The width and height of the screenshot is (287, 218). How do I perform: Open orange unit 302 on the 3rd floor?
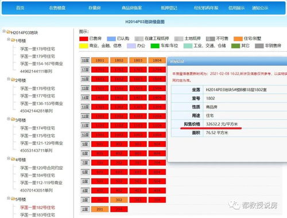pyautogui.click(x=119, y=200)
